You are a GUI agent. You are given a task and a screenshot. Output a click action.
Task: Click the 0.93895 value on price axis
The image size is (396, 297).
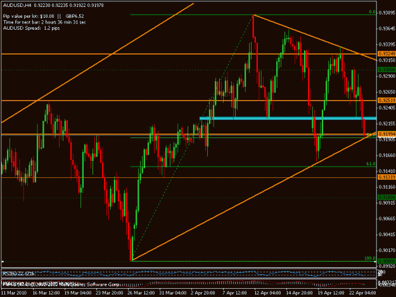click(x=387, y=13)
